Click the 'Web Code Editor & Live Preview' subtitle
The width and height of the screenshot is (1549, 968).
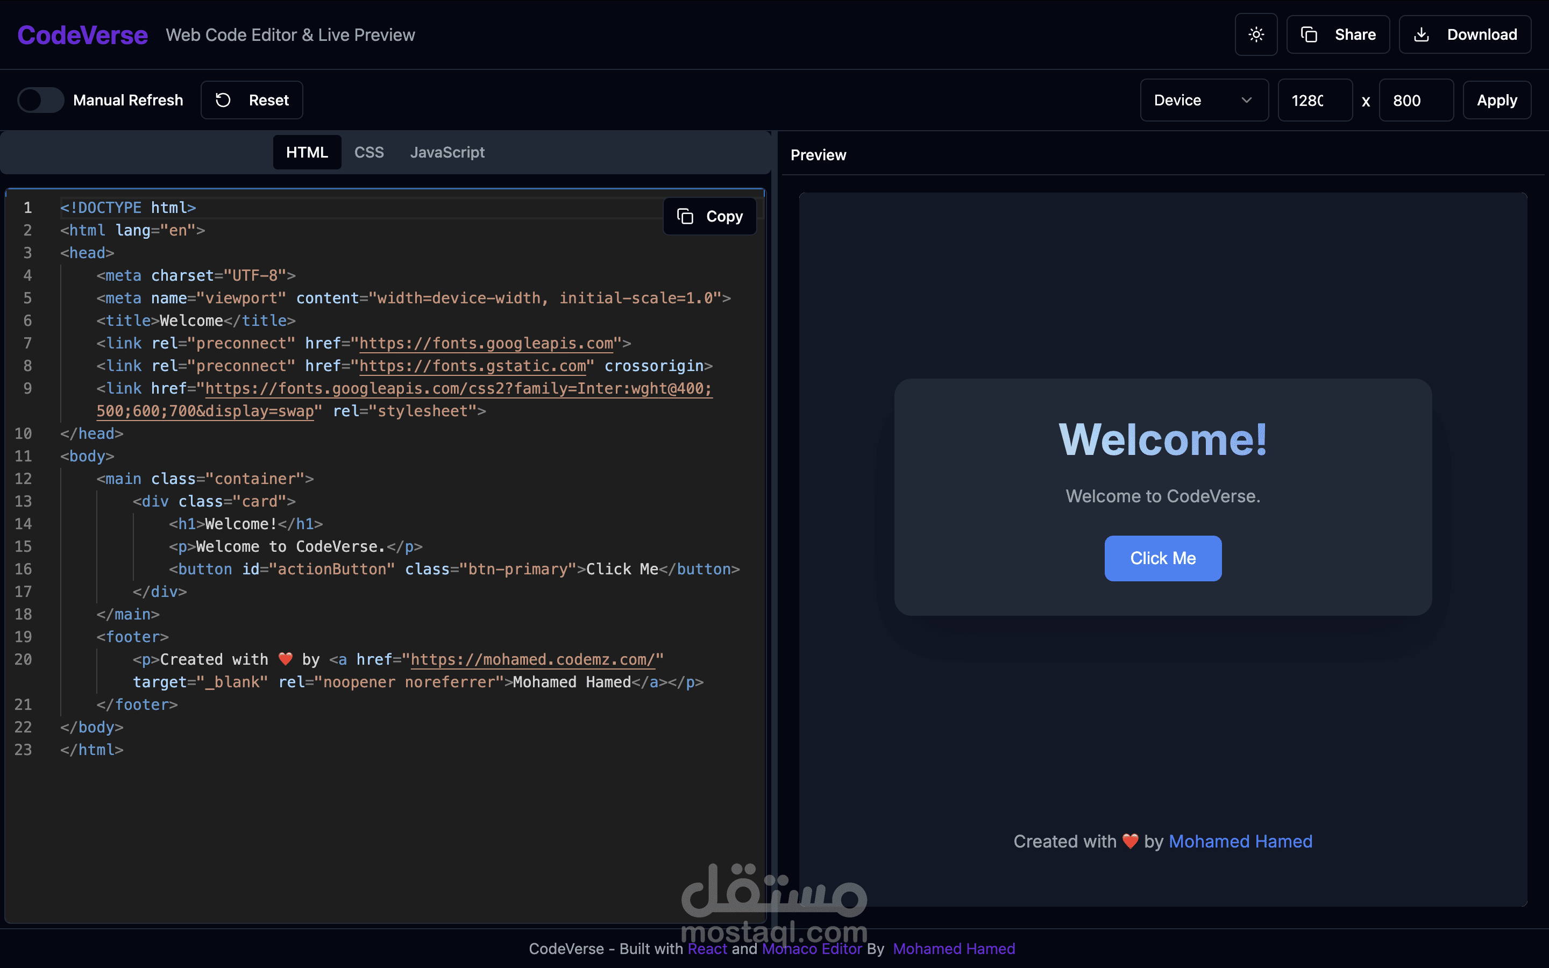click(290, 35)
